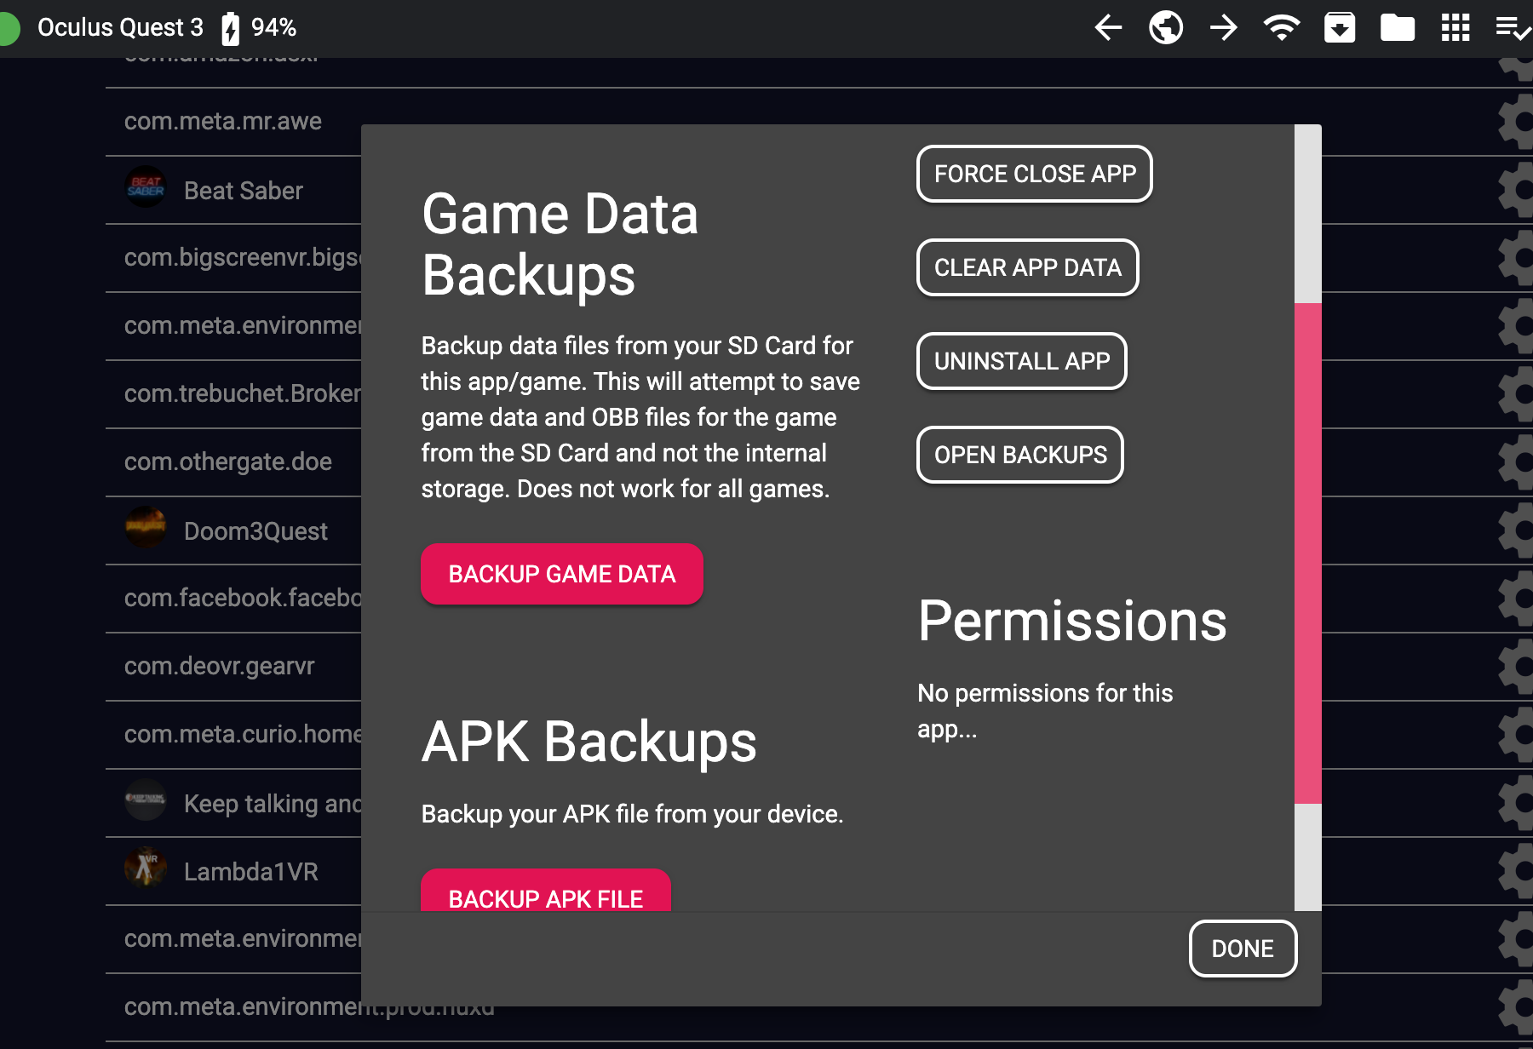Click the back arrow in top toolbar
This screenshot has height=1049, width=1533.
point(1108,28)
